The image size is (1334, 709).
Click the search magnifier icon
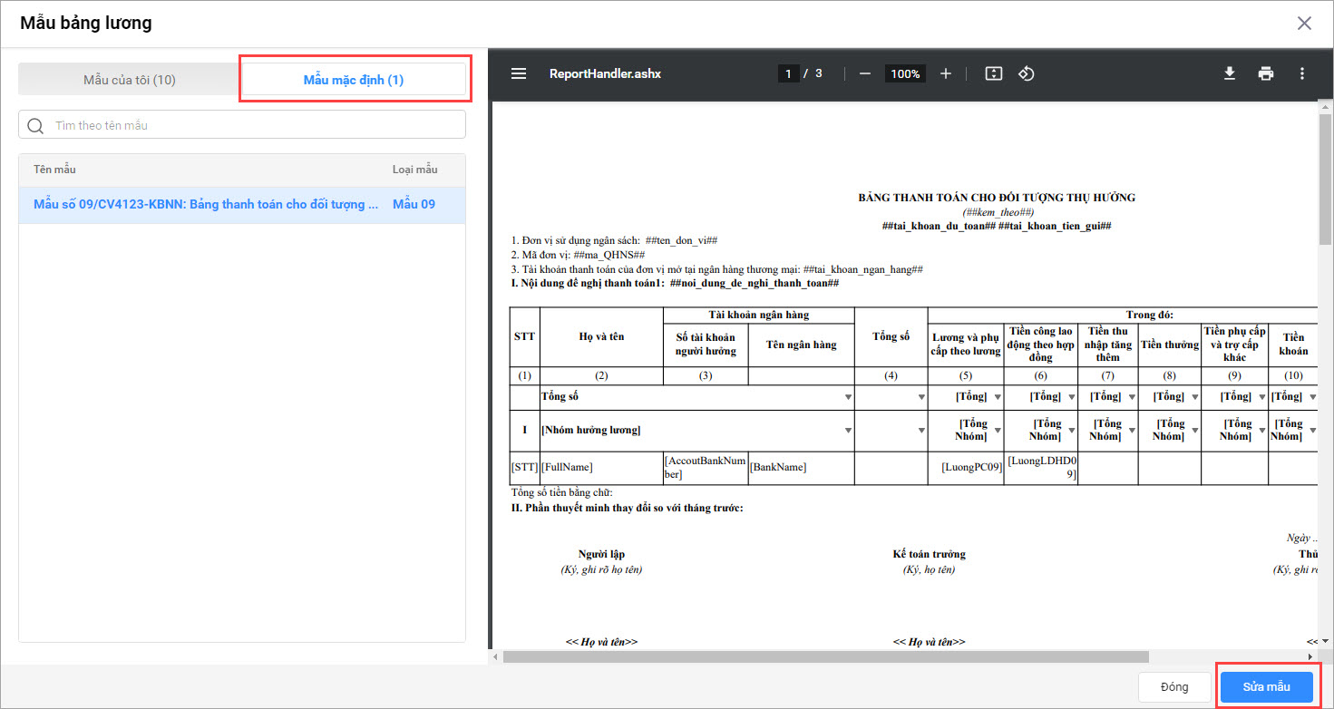pos(36,125)
